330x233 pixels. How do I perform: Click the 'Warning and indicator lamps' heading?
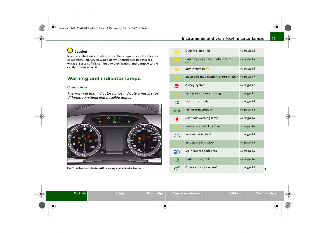tap(104, 79)
